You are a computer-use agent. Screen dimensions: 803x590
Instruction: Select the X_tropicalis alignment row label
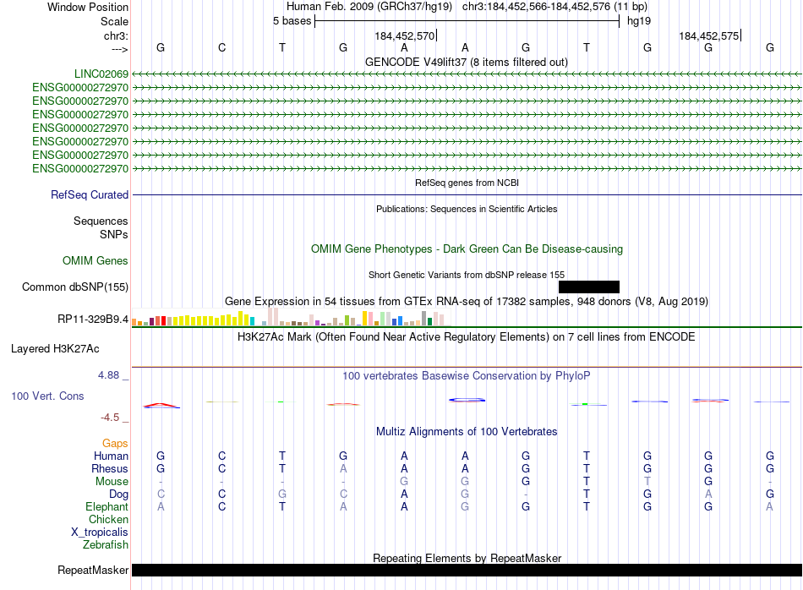[100, 533]
